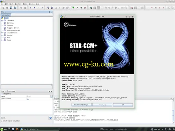175x131 pixels.
Task: Click the Generate Volume Mesh icon
Action: coord(52,8)
